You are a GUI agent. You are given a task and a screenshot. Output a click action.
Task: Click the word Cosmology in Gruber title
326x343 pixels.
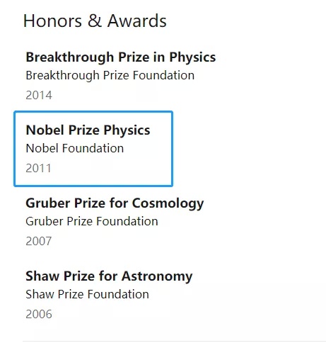(168, 204)
